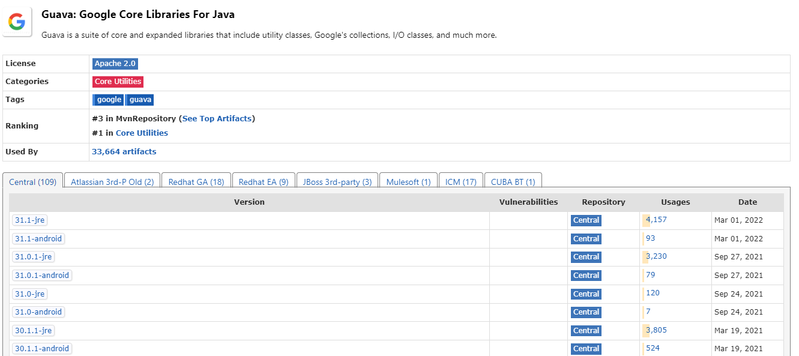Switch to Atlassian 3rd-P Old (2) tab
This screenshot has height=356, width=799.
(112, 182)
